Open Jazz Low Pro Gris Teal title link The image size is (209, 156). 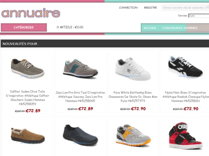[80, 97]
